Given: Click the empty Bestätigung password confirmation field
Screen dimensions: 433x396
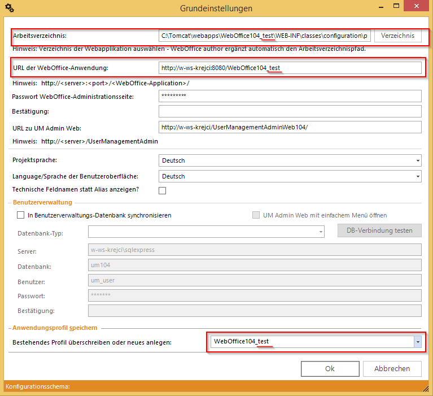Looking at the screenshot, I should (290, 111).
